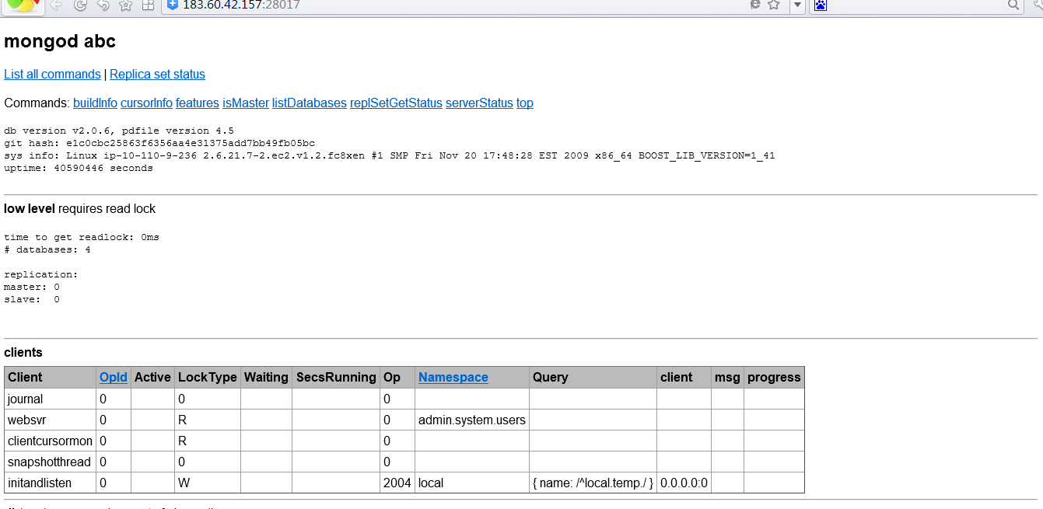Image resolution: width=1043 pixels, height=509 pixels.
Task: Bookmark page with address bar star
Action: pos(774,5)
